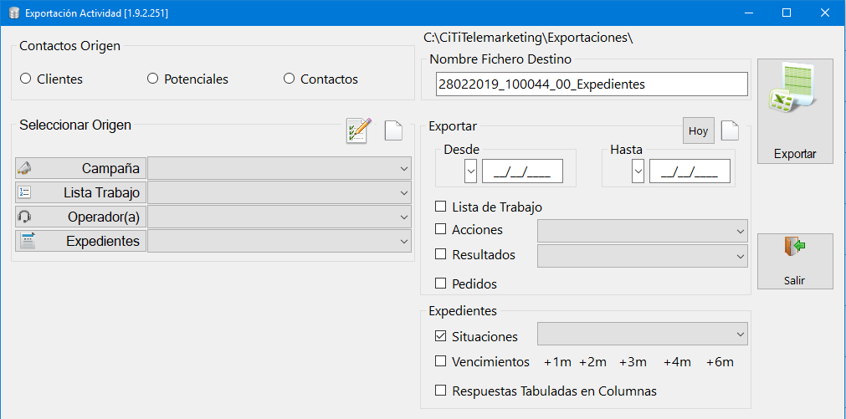Click the +3m expiry option
The width and height of the screenshot is (846, 419).
(x=633, y=362)
